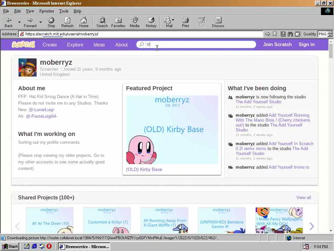Click the Forward toolbar button

pyautogui.click(x=30, y=23)
